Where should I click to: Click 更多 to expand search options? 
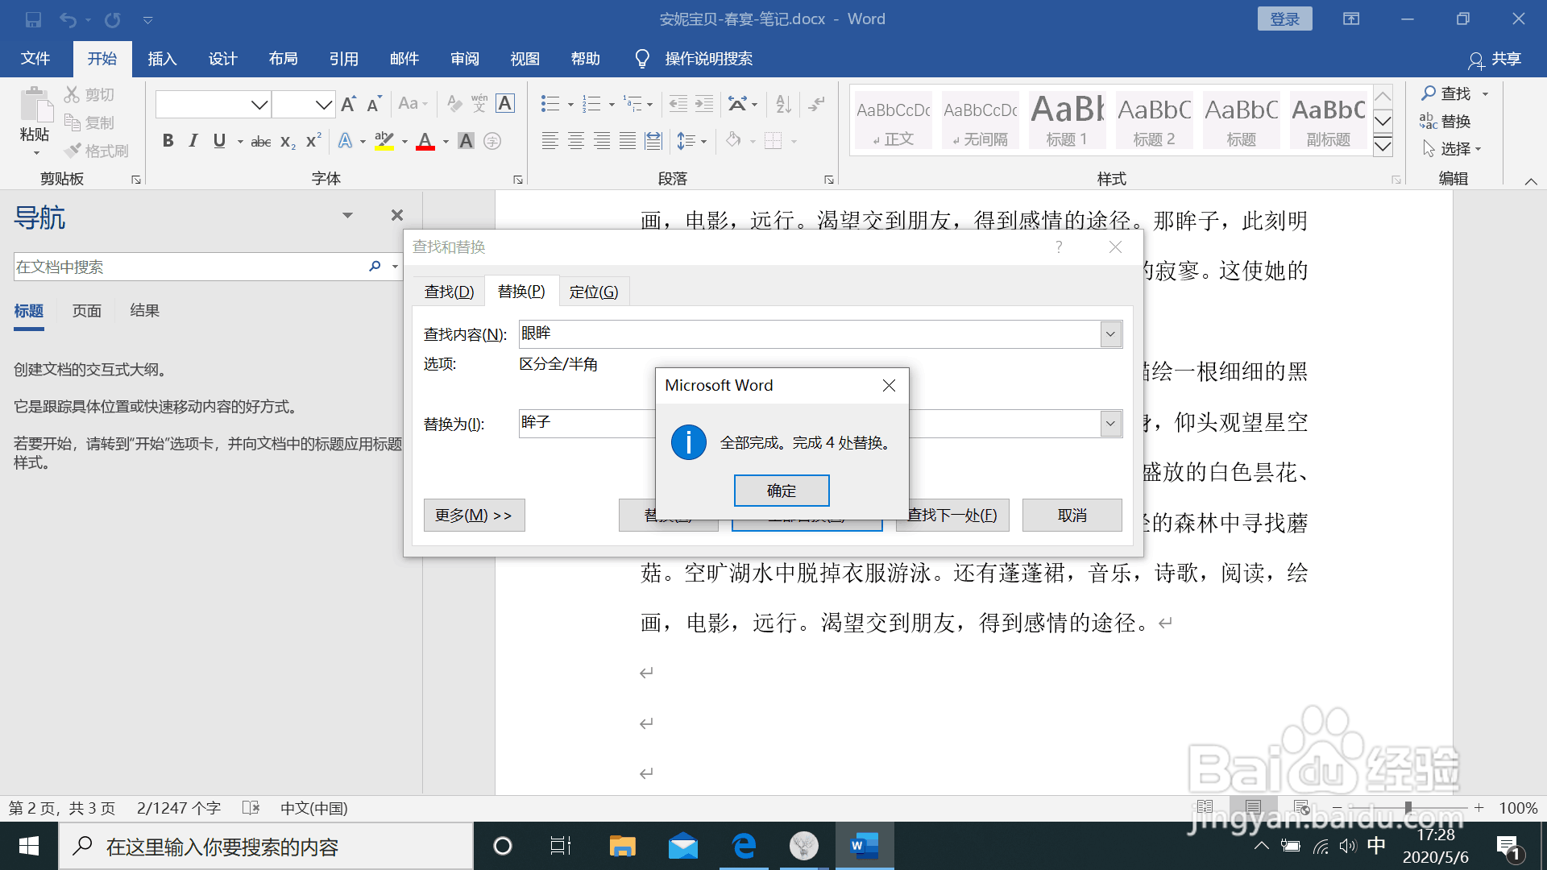pyautogui.click(x=474, y=515)
